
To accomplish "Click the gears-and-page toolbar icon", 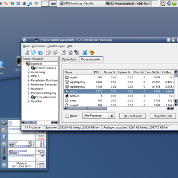I will click(77, 53).
